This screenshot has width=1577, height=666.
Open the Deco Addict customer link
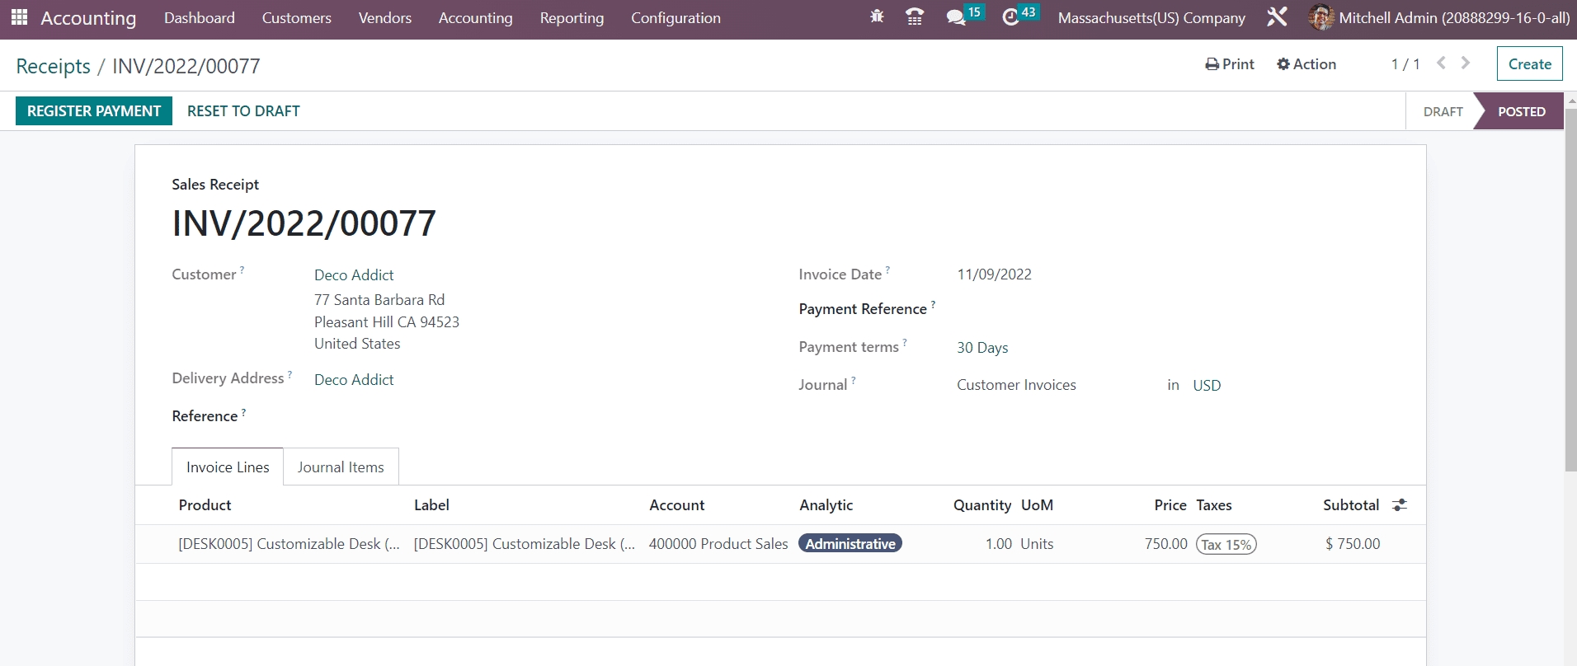click(354, 275)
